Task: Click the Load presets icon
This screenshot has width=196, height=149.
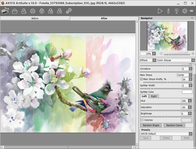Action: 51,11
